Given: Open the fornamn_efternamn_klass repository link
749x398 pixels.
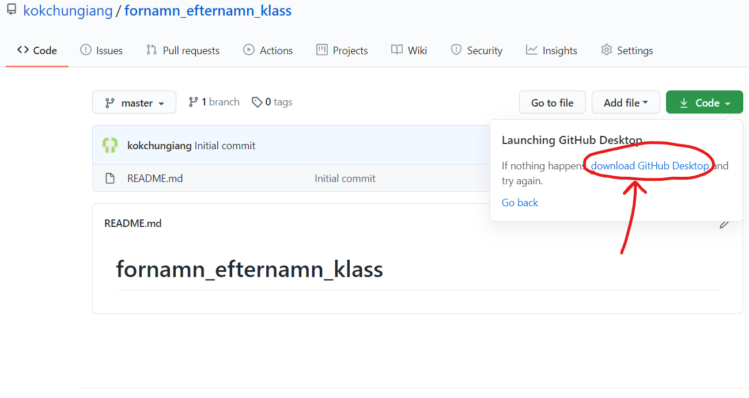Looking at the screenshot, I should coord(208,10).
